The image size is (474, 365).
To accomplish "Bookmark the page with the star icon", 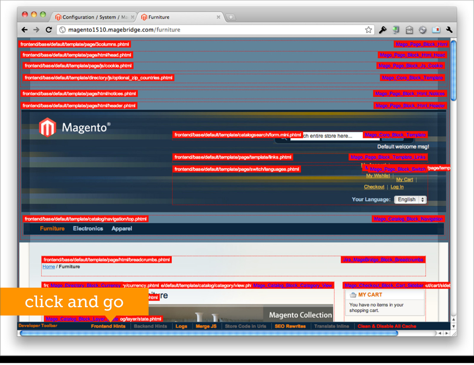I will [x=368, y=30].
